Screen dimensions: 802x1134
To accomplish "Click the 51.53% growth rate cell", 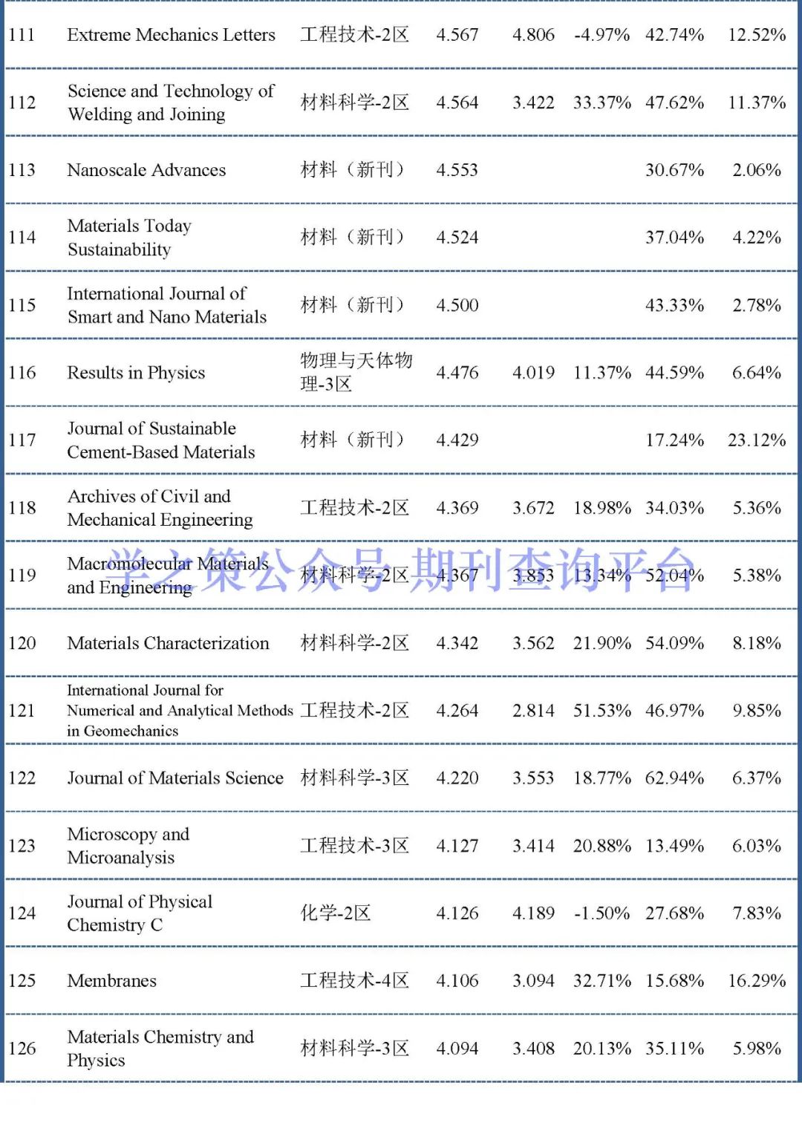I will [601, 711].
